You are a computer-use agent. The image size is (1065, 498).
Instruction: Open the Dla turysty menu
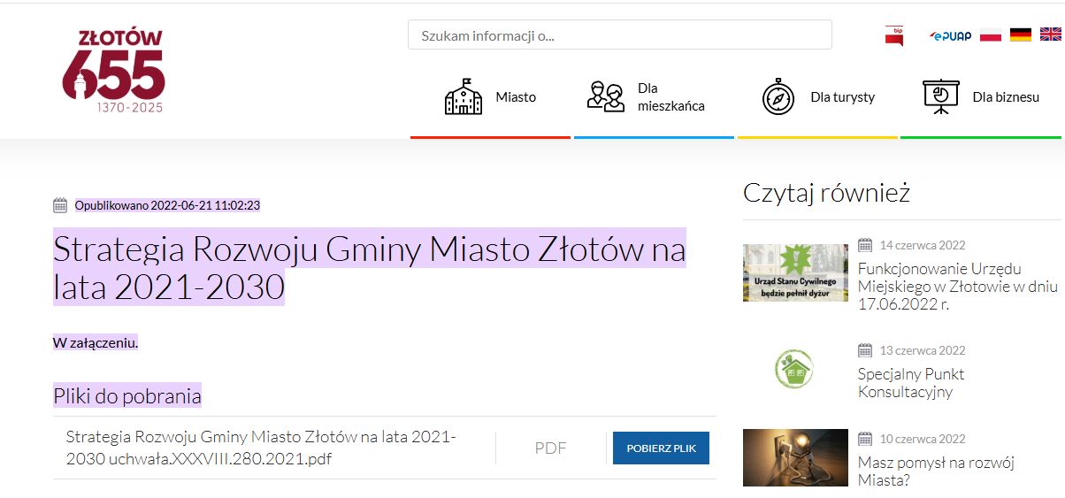point(842,97)
